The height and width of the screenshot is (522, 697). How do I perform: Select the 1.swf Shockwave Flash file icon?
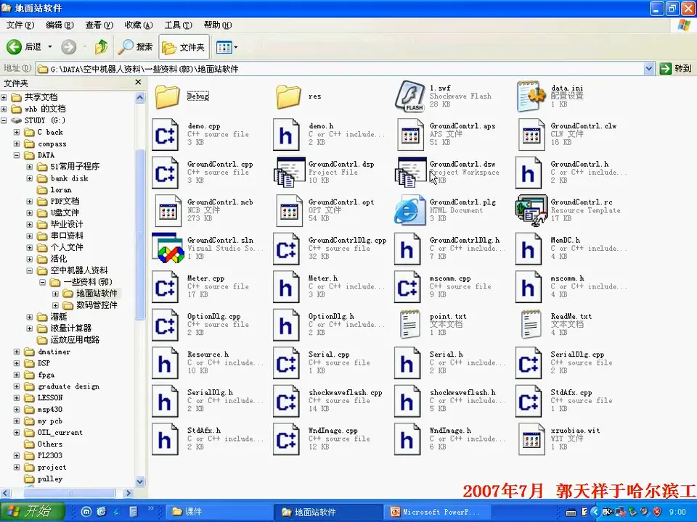tap(409, 96)
